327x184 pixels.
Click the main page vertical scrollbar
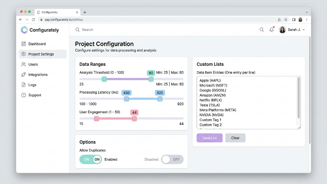coord(310,90)
